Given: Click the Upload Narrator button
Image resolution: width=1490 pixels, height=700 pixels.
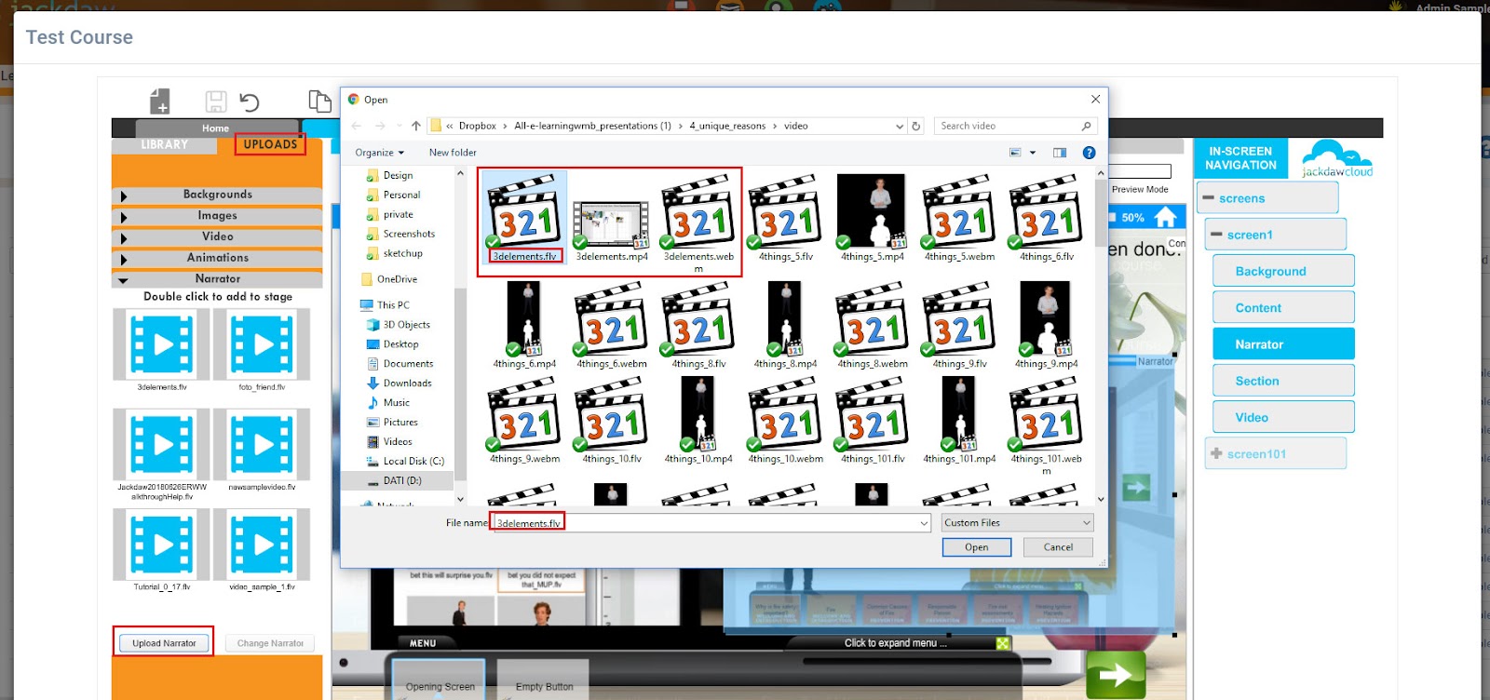Looking at the screenshot, I should 164,643.
